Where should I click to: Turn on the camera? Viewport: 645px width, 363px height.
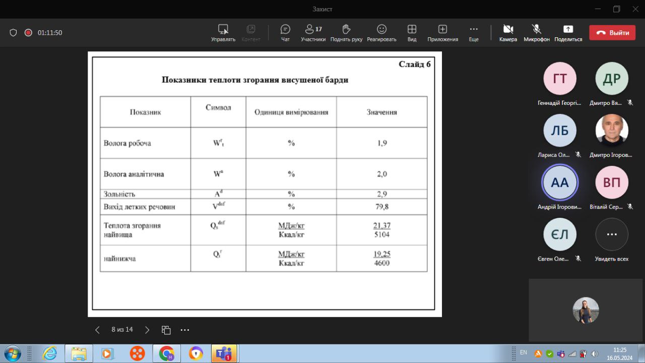pyautogui.click(x=508, y=32)
